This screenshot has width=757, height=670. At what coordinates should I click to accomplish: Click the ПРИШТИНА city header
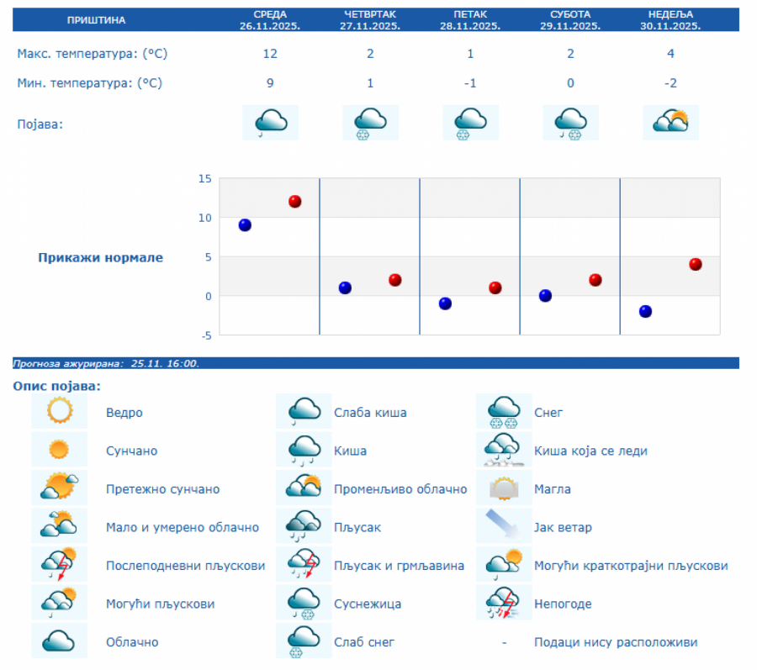click(95, 20)
